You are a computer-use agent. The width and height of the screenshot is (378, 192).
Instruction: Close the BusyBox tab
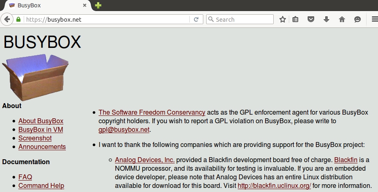[x=85, y=5]
